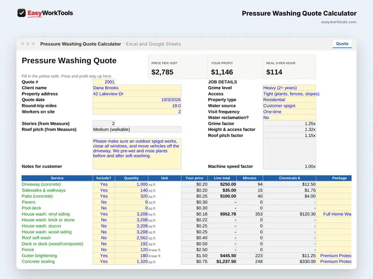This screenshot has width=373, height=279.
Task: Click the Real $ Per Hour $114 card
Action: (290, 67)
